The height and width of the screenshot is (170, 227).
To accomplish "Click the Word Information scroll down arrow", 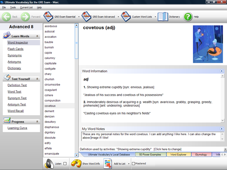I will [223, 120].
